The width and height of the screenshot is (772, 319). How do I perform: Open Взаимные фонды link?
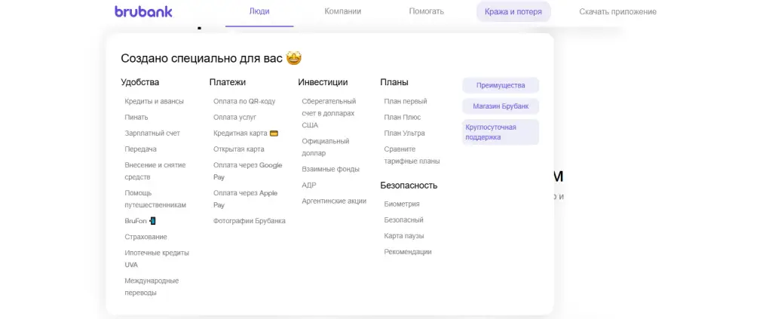point(330,169)
